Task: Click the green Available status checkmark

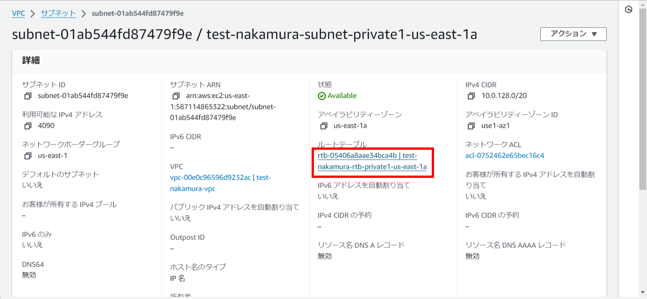Action: pyautogui.click(x=322, y=95)
